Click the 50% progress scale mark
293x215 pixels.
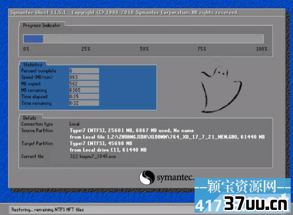click(x=144, y=49)
